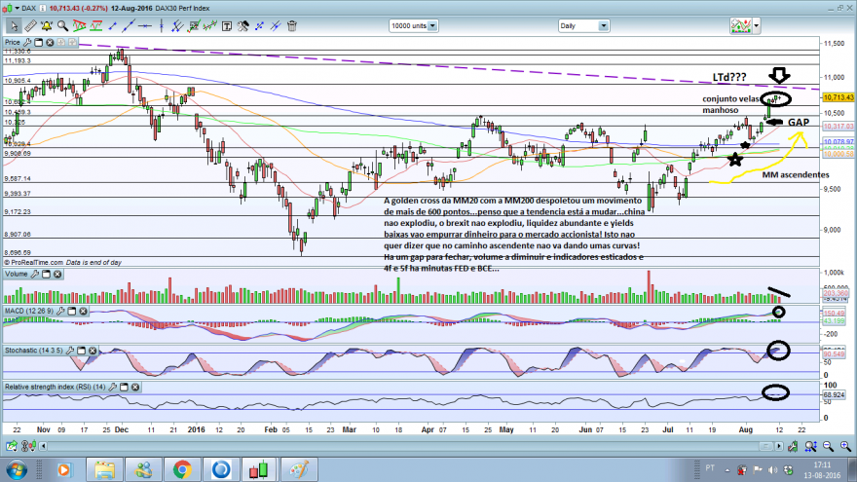Close the MACD indicator panel
857x482 pixels.
[83, 311]
